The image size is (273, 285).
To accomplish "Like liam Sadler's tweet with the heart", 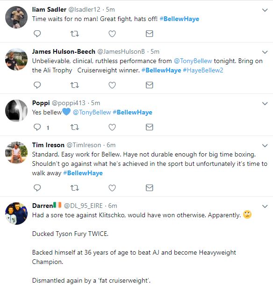I will (x=112, y=34).
